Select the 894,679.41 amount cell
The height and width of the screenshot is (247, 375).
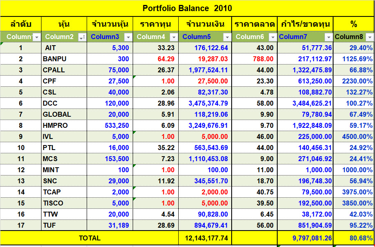tap(205, 225)
